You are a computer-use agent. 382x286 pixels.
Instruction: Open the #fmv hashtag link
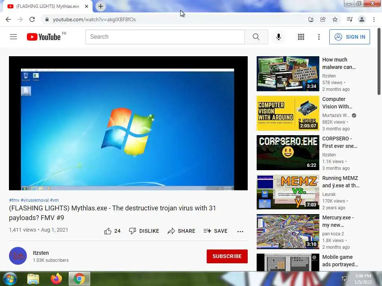coord(14,200)
